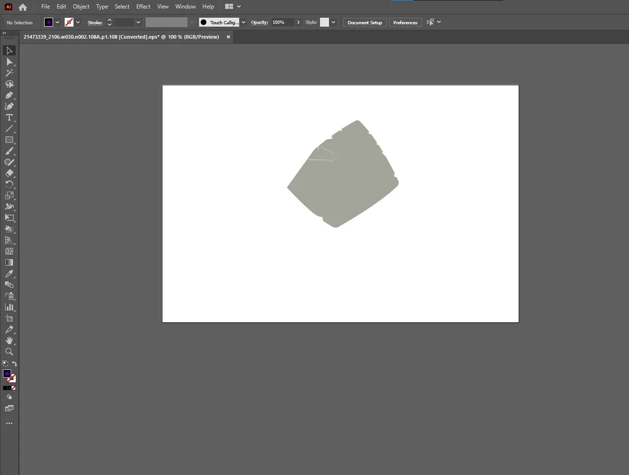Open the Window menu
The height and width of the screenshot is (475, 629).
point(185,6)
